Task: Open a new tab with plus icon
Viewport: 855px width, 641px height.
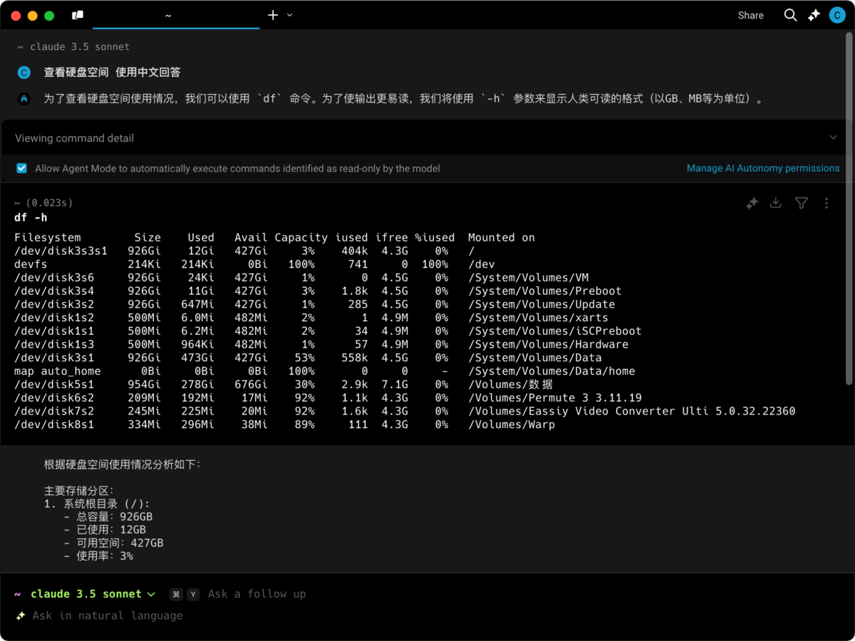Action: (x=273, y=15)
